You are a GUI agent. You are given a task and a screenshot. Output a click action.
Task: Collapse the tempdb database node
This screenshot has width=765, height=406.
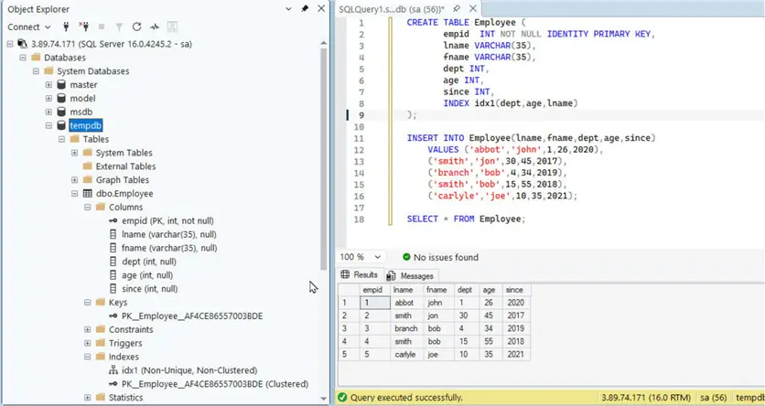click(x=48, y=126)
